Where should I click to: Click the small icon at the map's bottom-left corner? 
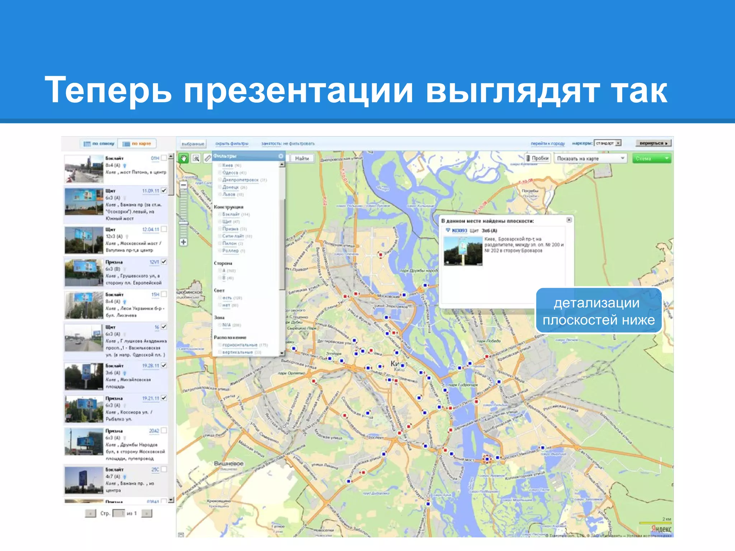tap(181, 535)
